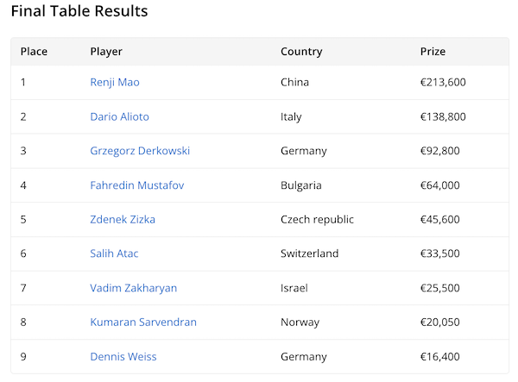The image size is (518, 382).
Task: Click the Czech republic country cell
Action: coord(317,219)
